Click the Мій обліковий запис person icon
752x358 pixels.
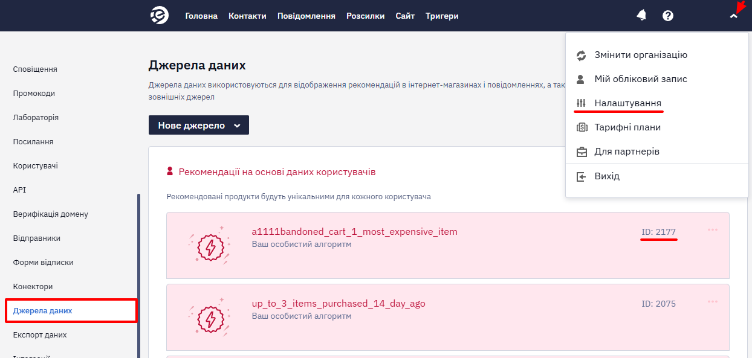(x=581, y=79)
